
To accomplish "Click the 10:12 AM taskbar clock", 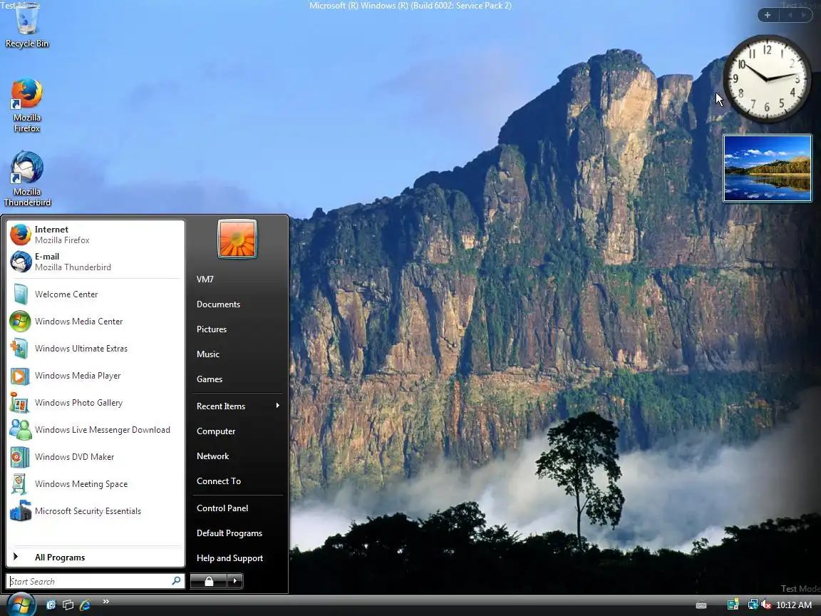I will (794, 605).
